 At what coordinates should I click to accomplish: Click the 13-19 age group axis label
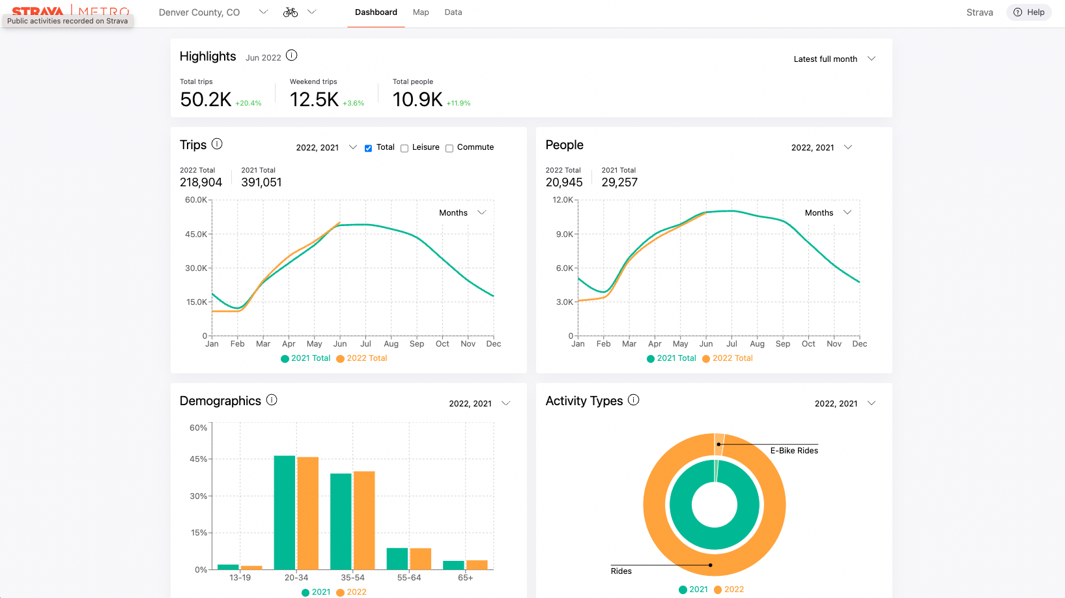tap(240, 578)
